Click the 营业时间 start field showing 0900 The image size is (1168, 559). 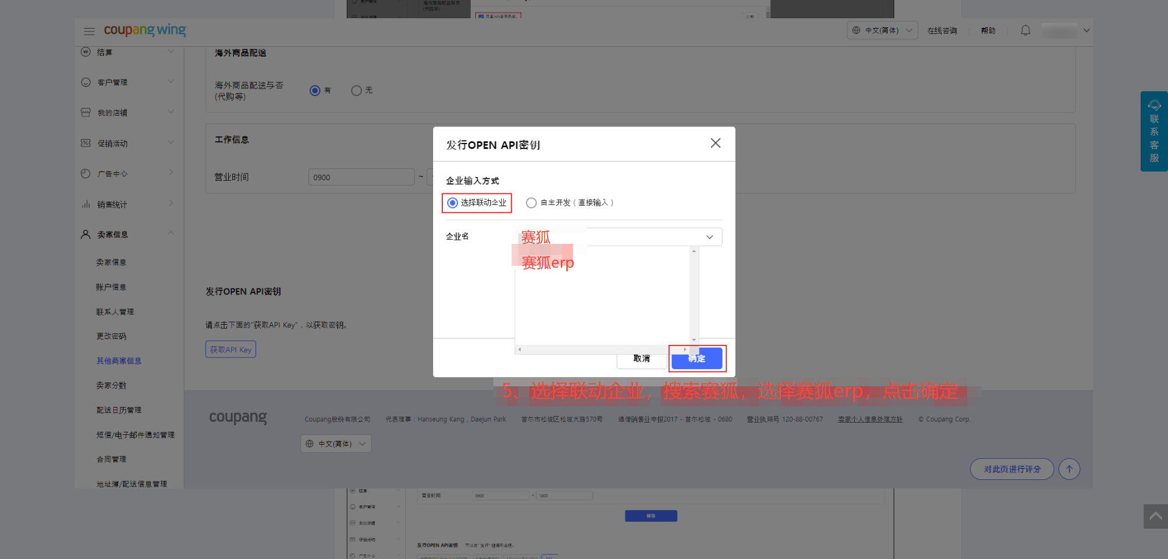[361, 178]
